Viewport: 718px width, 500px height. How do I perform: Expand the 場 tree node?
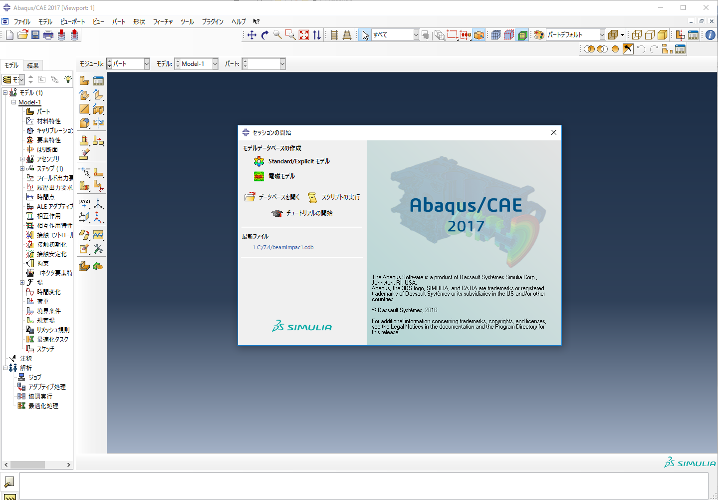22,283
